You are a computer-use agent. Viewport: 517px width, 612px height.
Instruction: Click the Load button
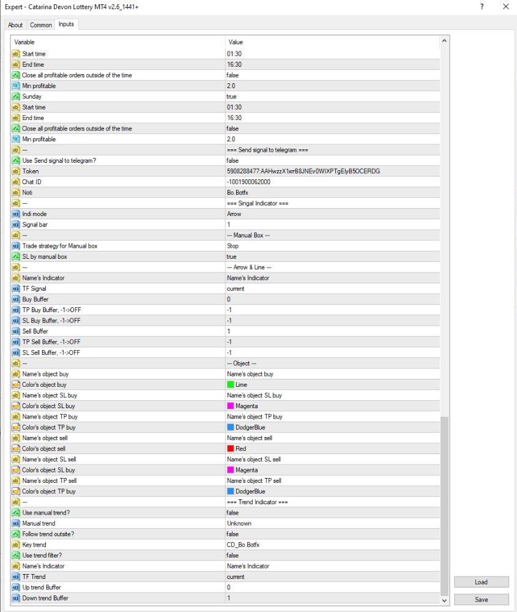pyautogui.click(x=481, y=582)
